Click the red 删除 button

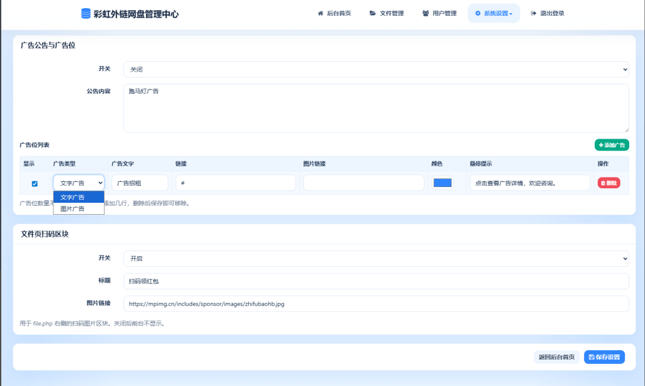[609, 183]
